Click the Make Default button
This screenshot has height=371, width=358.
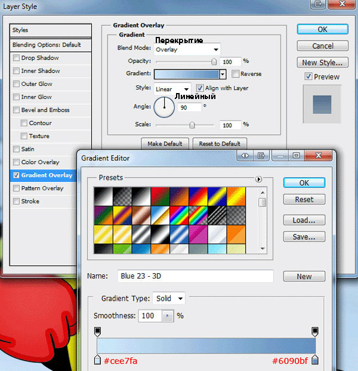click(165, 144)
